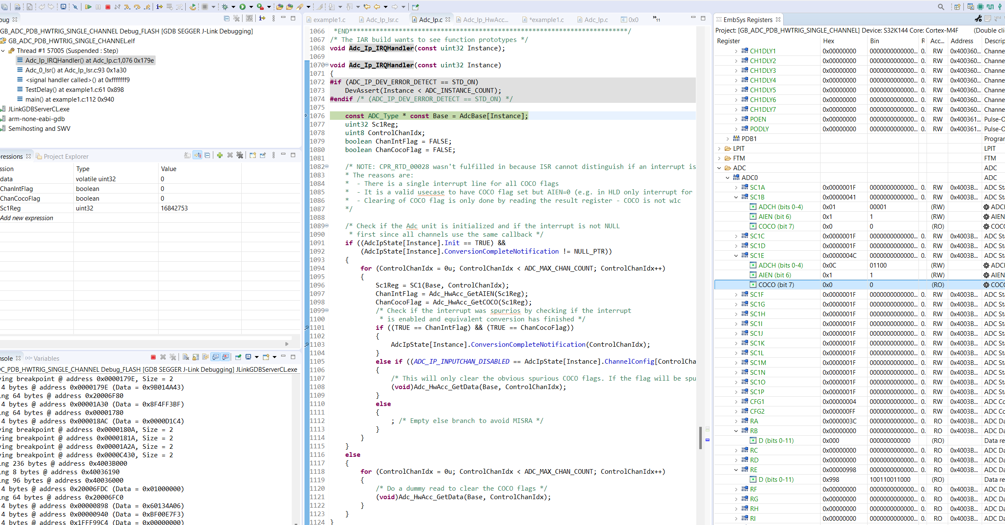Open the Project Explorer tab
The height and width of the screenshot is (525, 1005).
[x=66, y=157]
